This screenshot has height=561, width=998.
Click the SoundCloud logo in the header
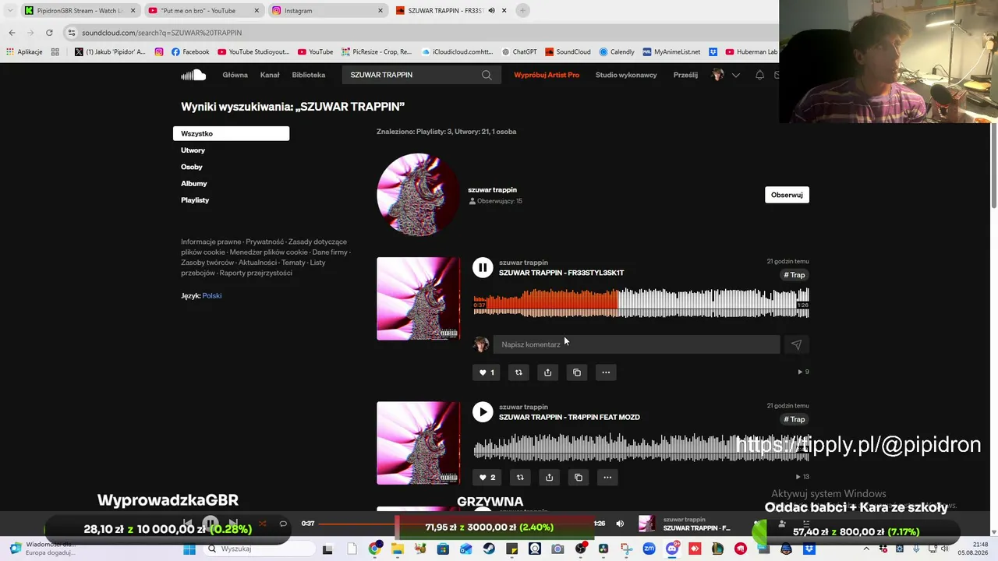[193, 75]
